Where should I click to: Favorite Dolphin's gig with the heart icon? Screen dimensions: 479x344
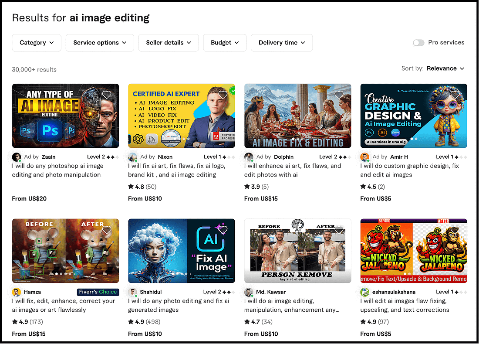(x=339, y=95)
